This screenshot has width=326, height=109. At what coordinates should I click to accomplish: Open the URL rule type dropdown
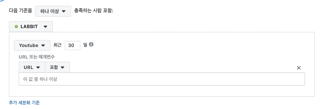(32, 67)
